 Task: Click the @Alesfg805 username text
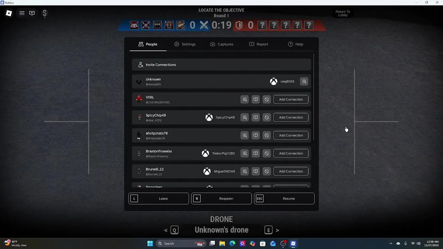153,84
